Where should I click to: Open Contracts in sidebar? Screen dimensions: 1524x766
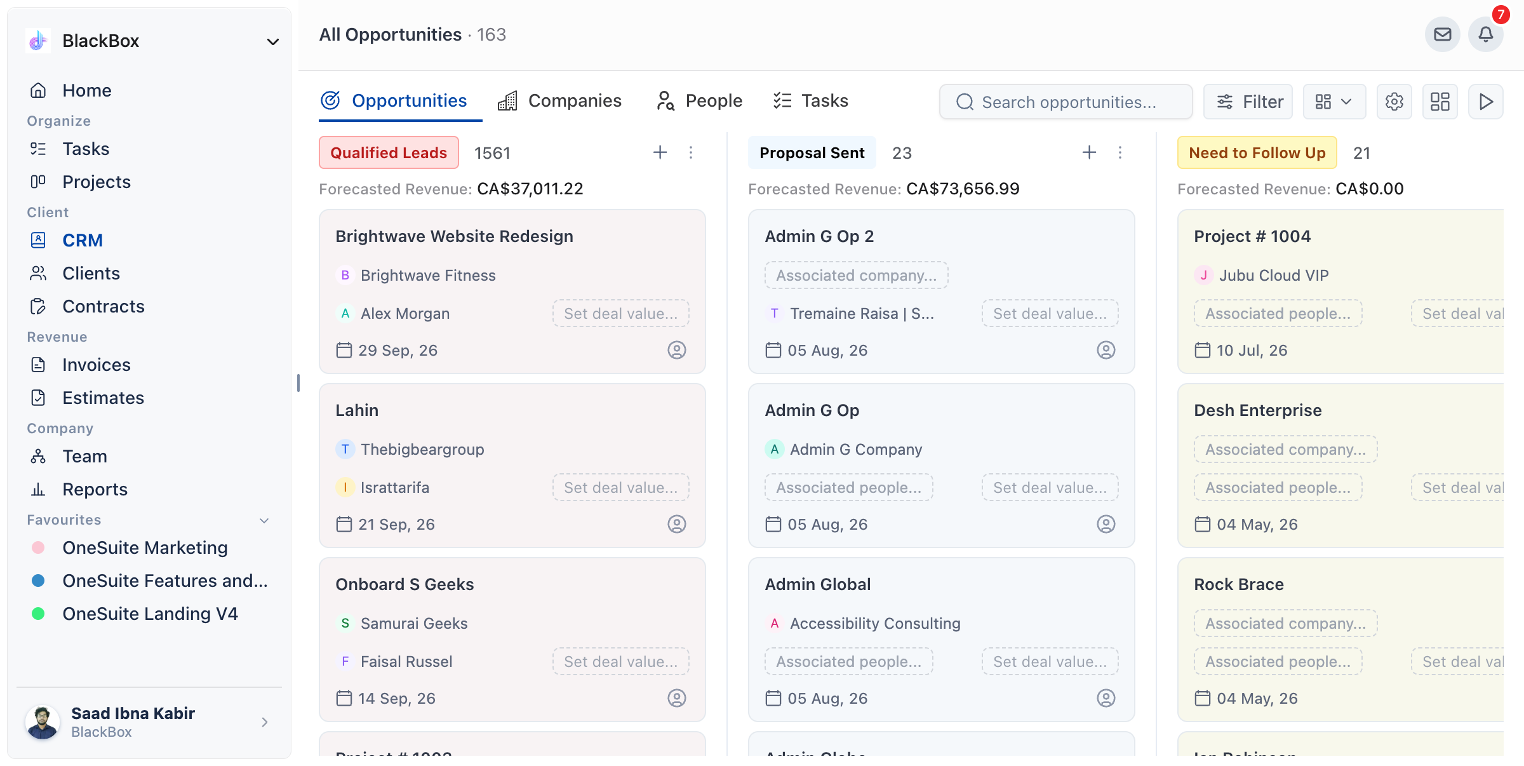coord(103,306)
